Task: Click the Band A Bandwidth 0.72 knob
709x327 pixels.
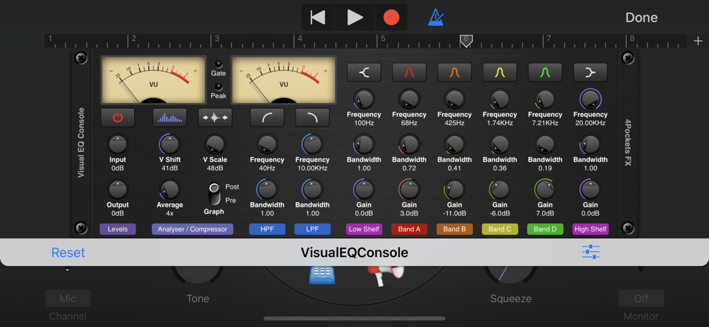Action: click(x=409, y=144)
